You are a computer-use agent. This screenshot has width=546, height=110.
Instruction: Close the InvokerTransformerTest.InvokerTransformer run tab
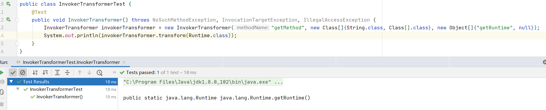[124, 62]
